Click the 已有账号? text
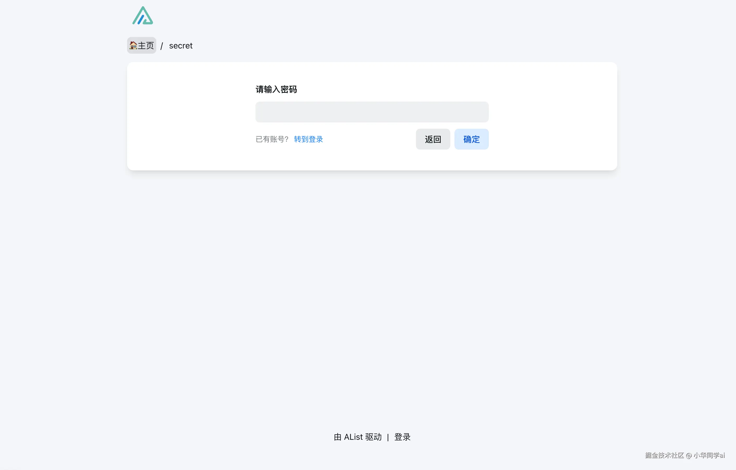The image size is (736, 470). 272,139
